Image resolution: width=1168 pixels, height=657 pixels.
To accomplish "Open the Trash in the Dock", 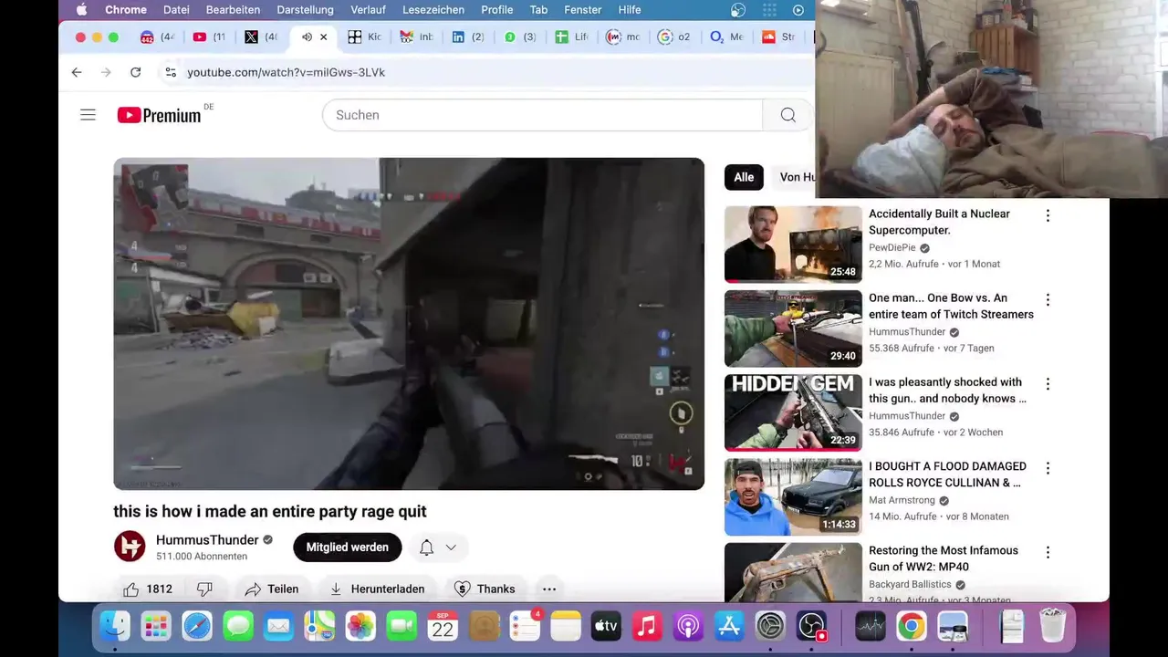I will point(1052,627).
